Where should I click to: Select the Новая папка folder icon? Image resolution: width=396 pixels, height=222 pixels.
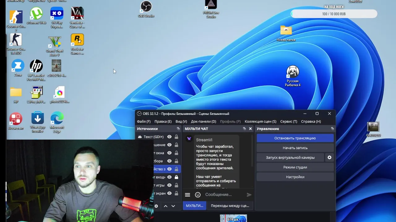[x=286, y=33]
